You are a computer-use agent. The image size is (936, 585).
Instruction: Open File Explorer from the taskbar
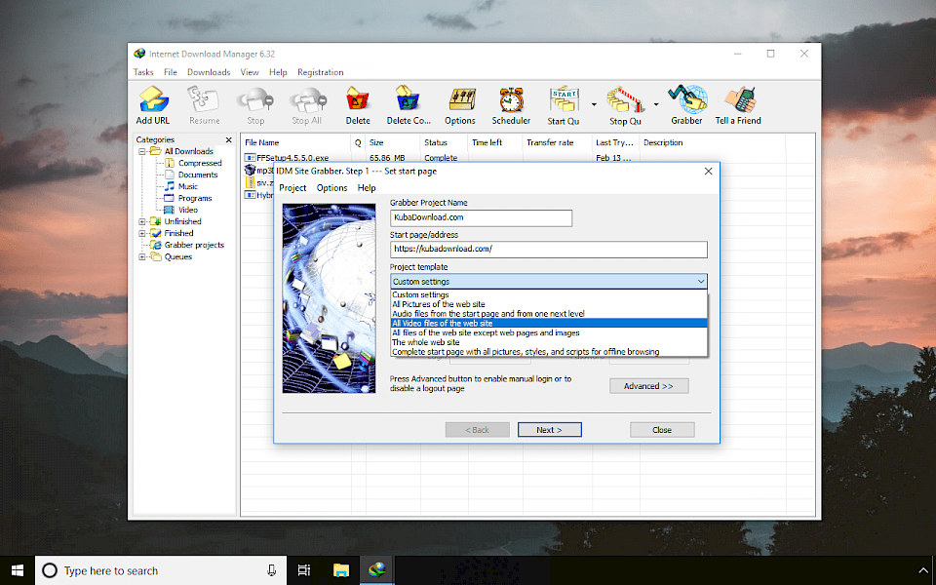(x=340, y=570)
